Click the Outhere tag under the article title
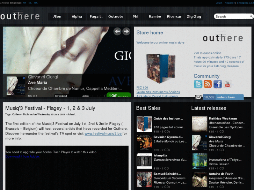254x190 pixels. (16, 114)
